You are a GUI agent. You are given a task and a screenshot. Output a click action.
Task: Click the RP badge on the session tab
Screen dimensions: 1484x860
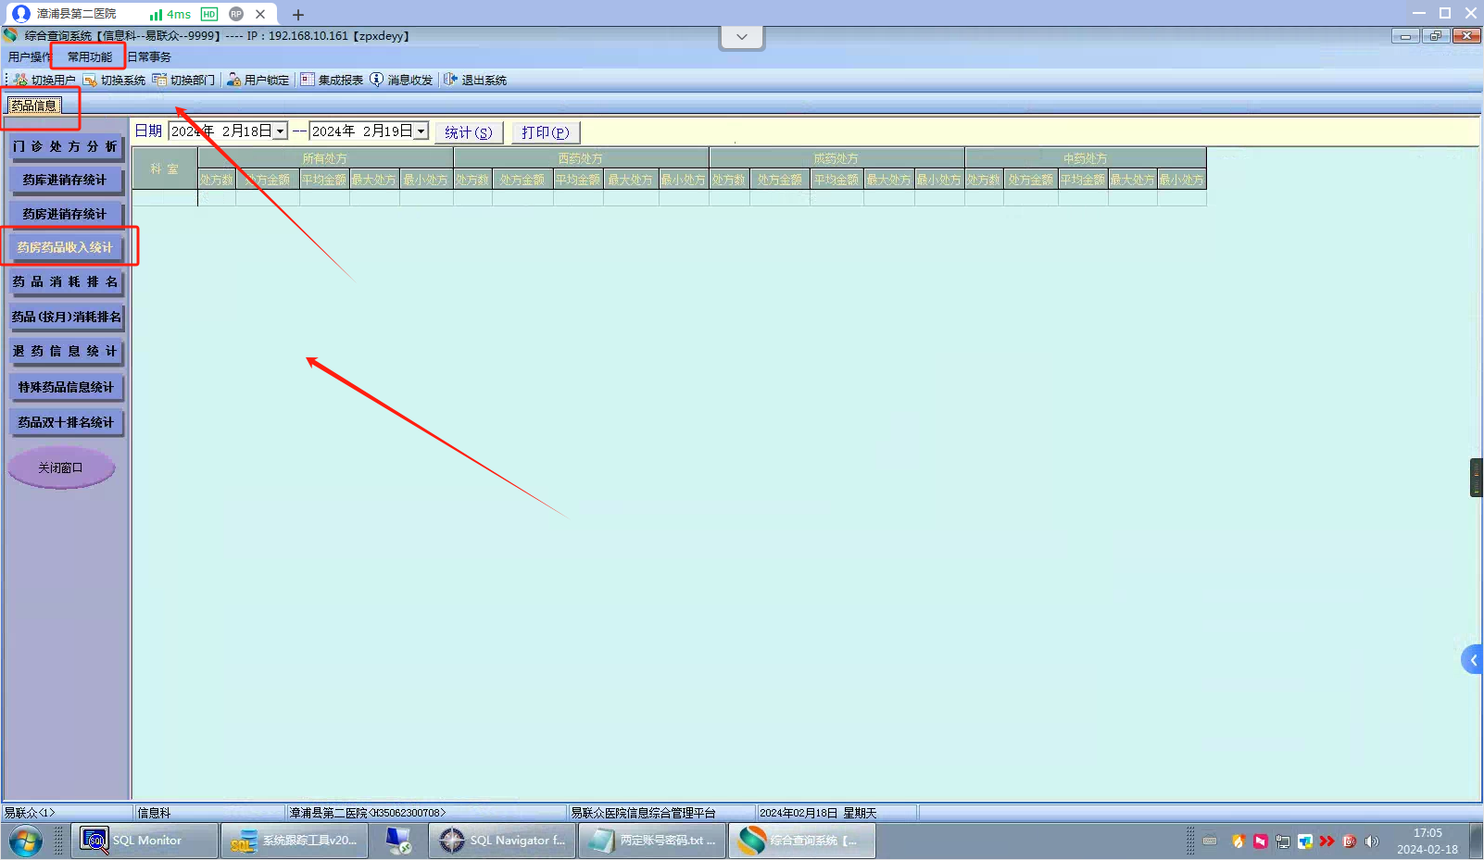click(x=236, y=14)
